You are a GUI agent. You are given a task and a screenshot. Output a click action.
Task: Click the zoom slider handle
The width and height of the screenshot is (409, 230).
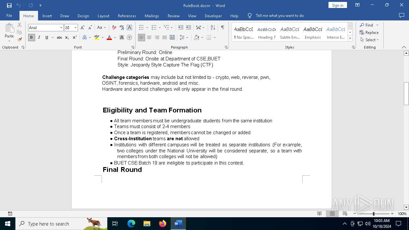(x=373, y=214)
